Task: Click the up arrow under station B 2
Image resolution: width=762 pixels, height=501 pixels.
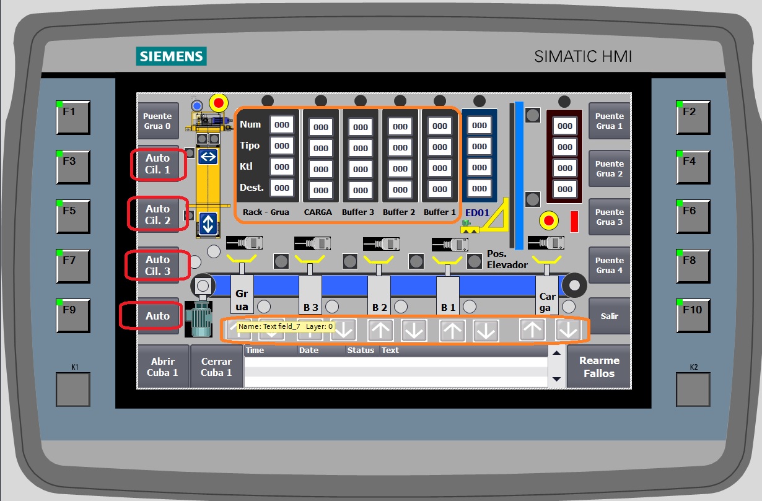Action: tap(380, 330)
